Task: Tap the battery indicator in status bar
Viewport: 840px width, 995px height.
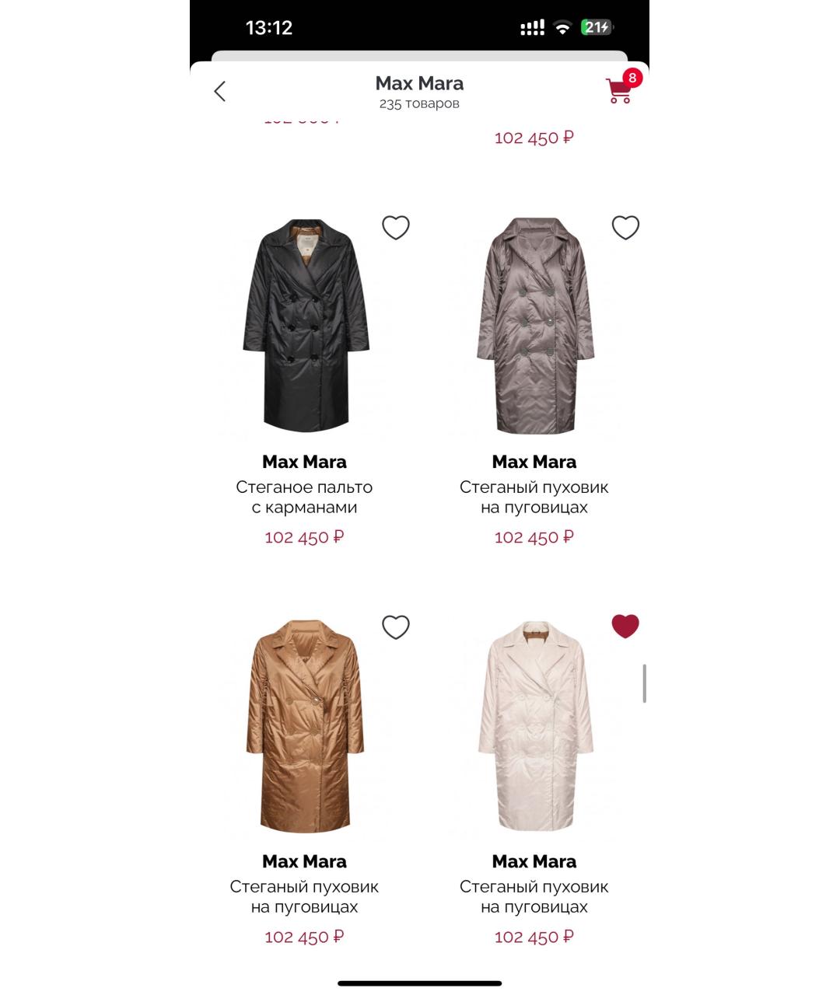Action: (597, 28)
